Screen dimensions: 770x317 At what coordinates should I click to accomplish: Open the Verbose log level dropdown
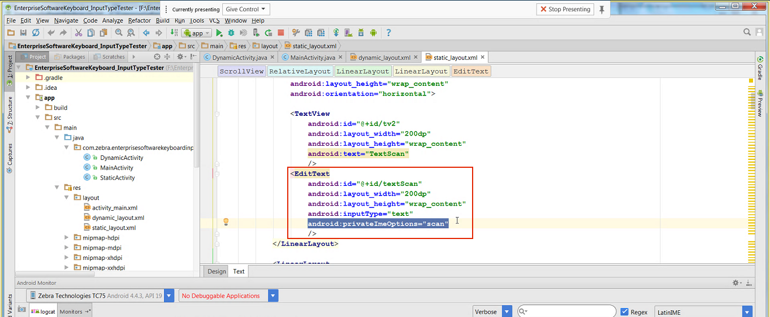pyautogui.click(x=492, y=312)
